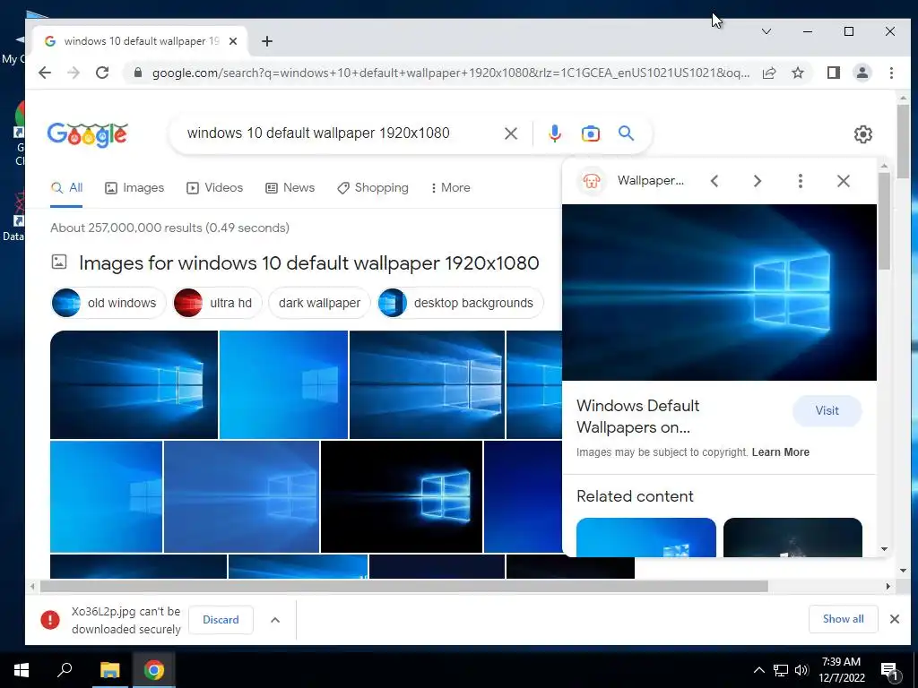Image resolution: width=918 pixels, height=688 pixels.
Task: Open second dark Related content thumbnail
Action: point(792,537)
